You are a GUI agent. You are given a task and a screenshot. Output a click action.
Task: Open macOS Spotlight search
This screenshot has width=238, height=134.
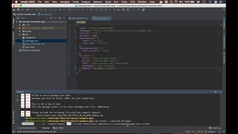point(210,2)
